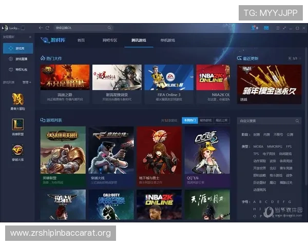Screen dimensions: 308x246
Task: Expand the 管理 dropdown in game list
Action: (26, 82)
